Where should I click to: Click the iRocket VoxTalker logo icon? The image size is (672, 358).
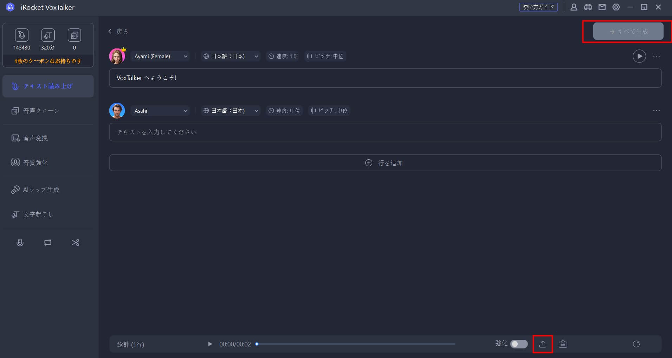[x=11, y=7]
